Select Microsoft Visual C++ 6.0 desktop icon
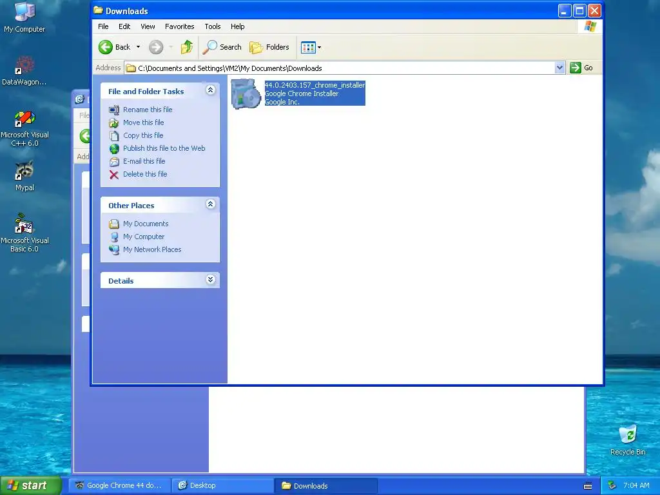The image size is (660, 495). coord(24,128)
